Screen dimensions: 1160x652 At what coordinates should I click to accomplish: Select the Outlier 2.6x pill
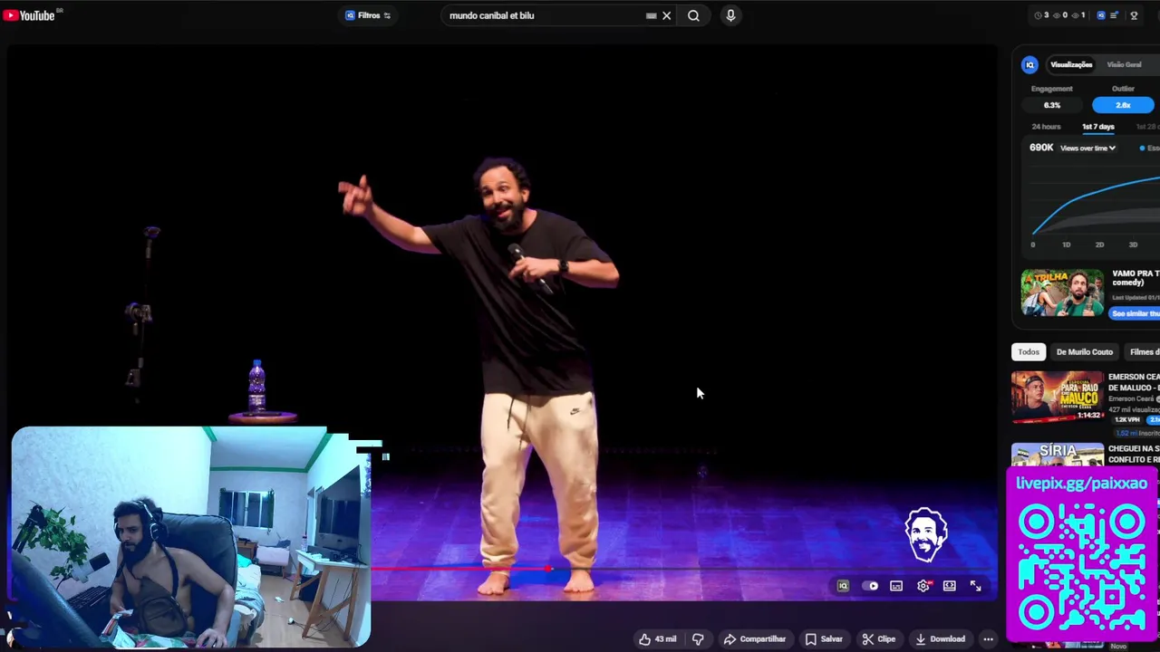click(1123, 105)
